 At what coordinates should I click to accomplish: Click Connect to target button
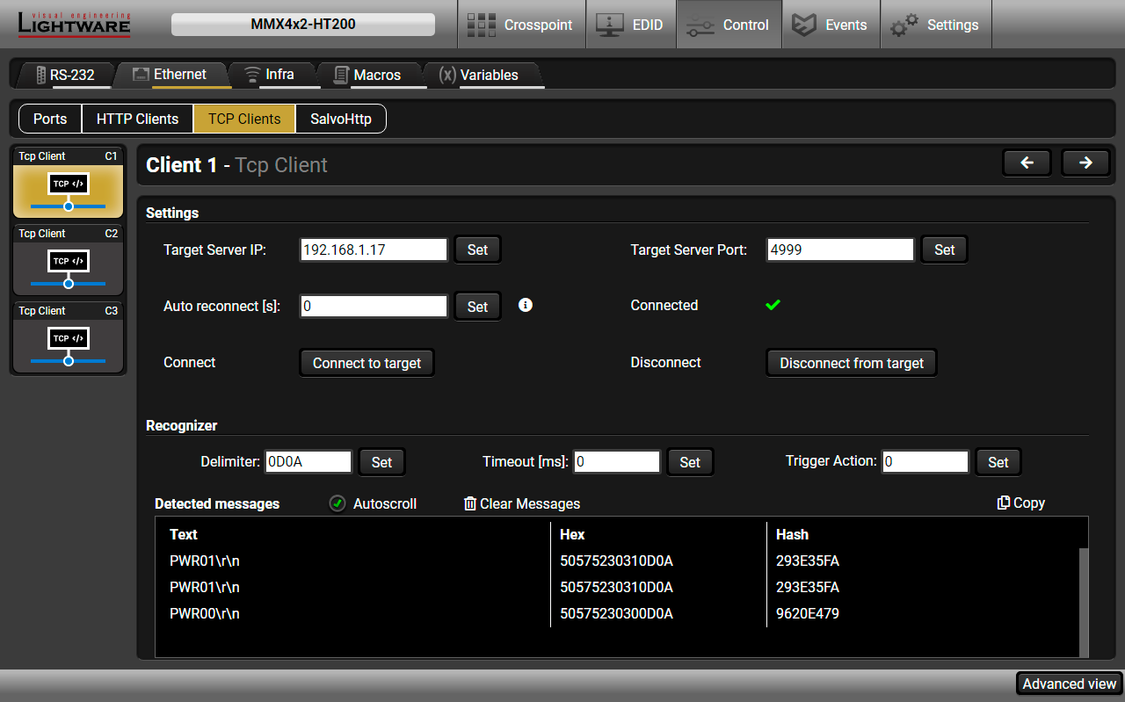pyautogui.click(x=367, y=363)
